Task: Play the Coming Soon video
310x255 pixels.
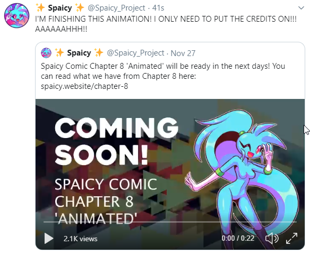Action: click(49, 239)
